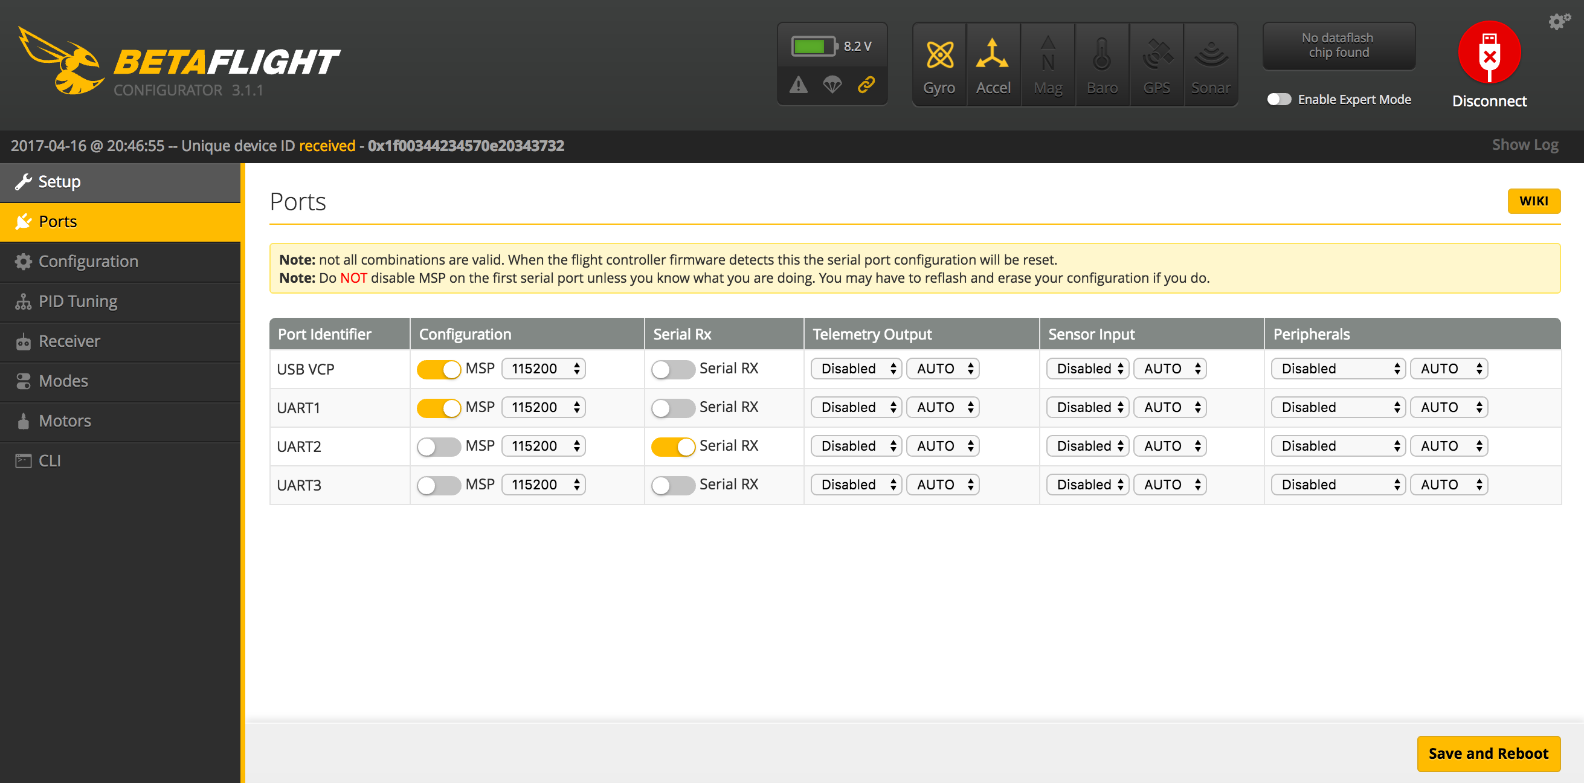The height and width of the screenshot is (783, 1584).
Task: Click the yellow link status icon
Action: [x=866, y=84]
